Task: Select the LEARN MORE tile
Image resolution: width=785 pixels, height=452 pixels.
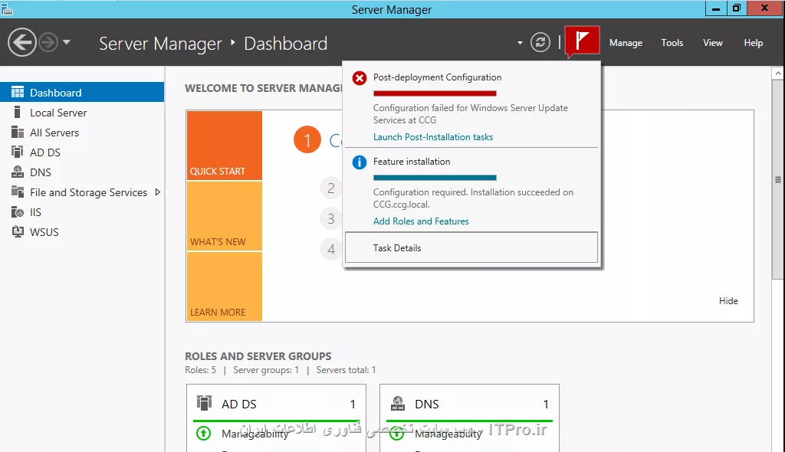Action: tap(225, 287)
